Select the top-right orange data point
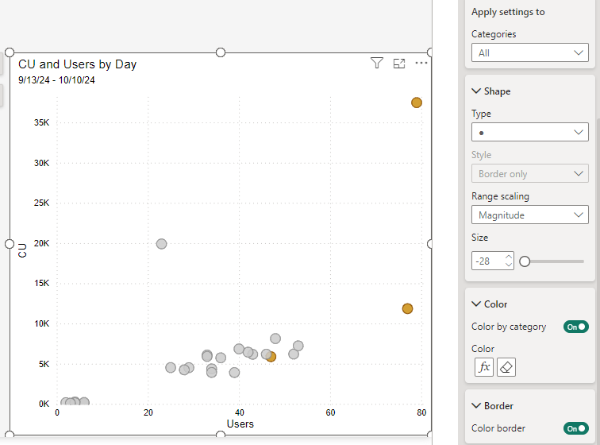This screenshot has height=445, width=600. coord(417,103)
